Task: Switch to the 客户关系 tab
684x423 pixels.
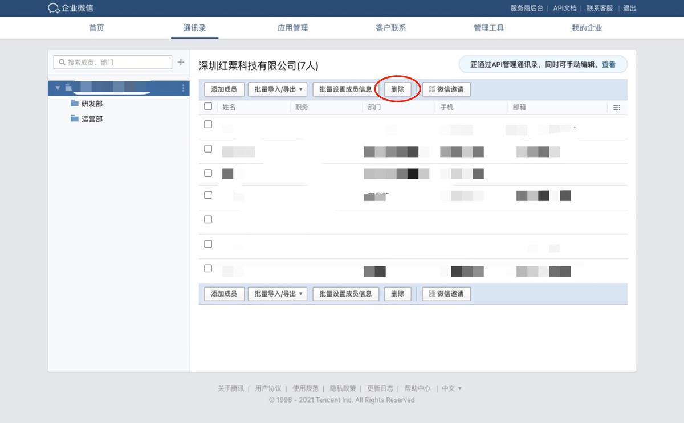Action: point(390,27)
